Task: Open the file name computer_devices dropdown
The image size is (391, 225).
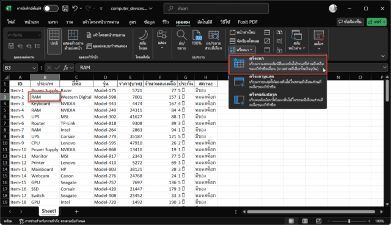Action: (131, 9)
